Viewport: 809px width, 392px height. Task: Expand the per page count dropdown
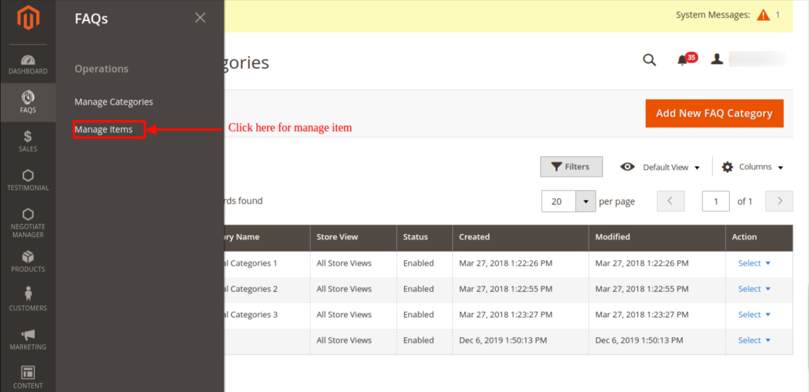coord(586,201)
